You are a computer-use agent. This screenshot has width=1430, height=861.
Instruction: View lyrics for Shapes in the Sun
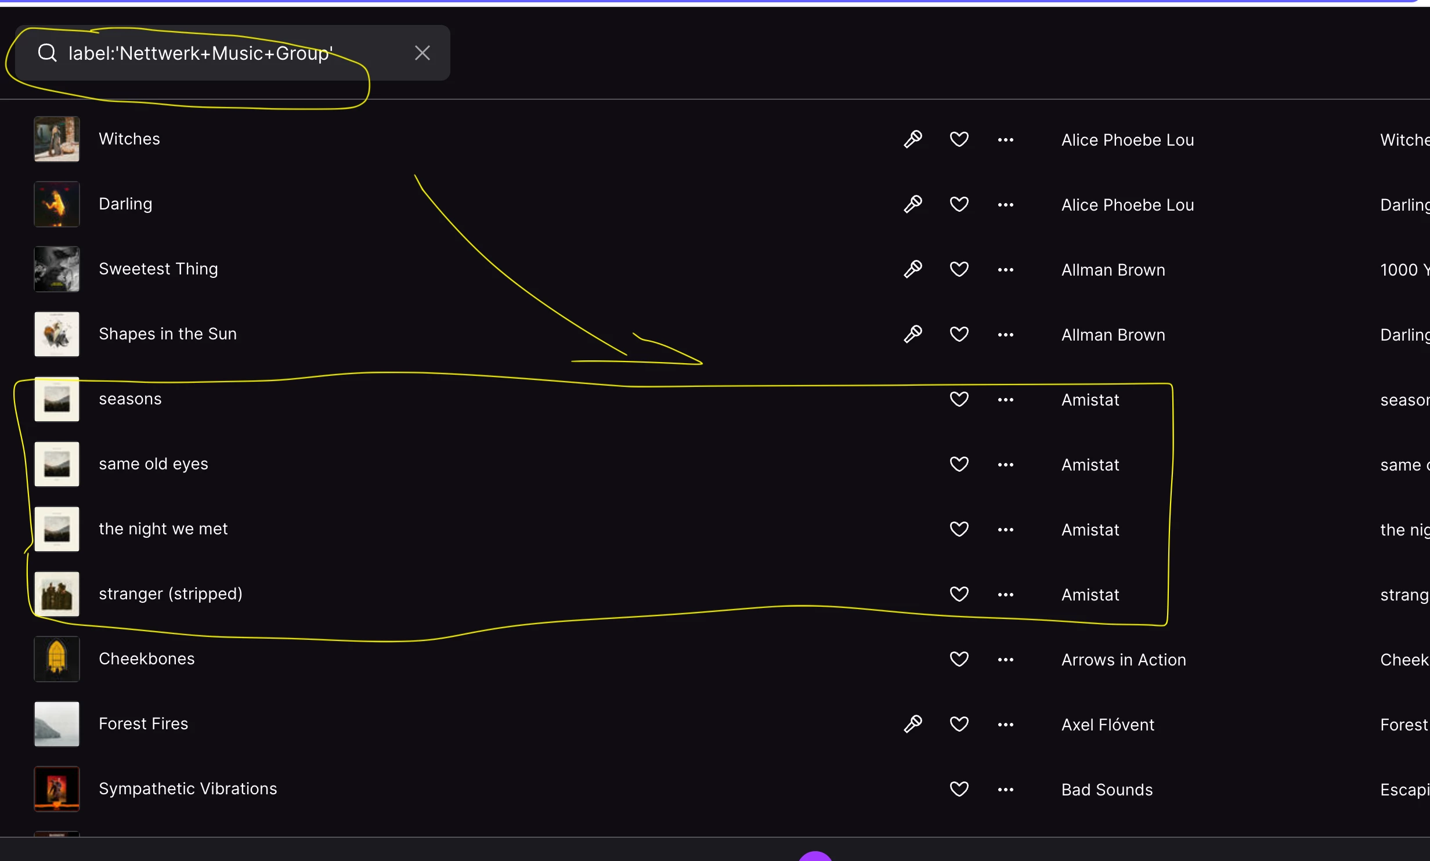(913, 334)
